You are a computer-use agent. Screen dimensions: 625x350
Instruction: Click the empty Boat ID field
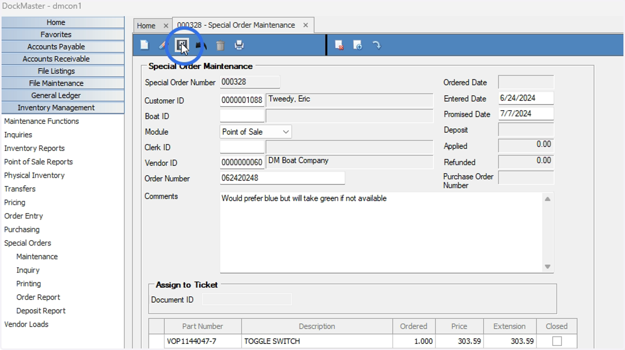pyautogui.click(x=242, y=116)
